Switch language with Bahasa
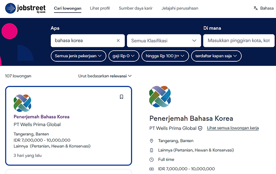The image size is (276, 174). tap(267, 8)
